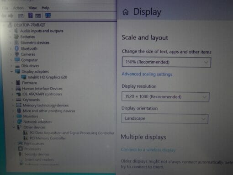
Task: Click the Human Interface Devices icon
Action: point(18,89)
